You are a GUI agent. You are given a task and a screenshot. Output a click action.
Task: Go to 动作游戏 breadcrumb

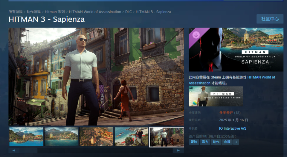(x=34, y=12)
